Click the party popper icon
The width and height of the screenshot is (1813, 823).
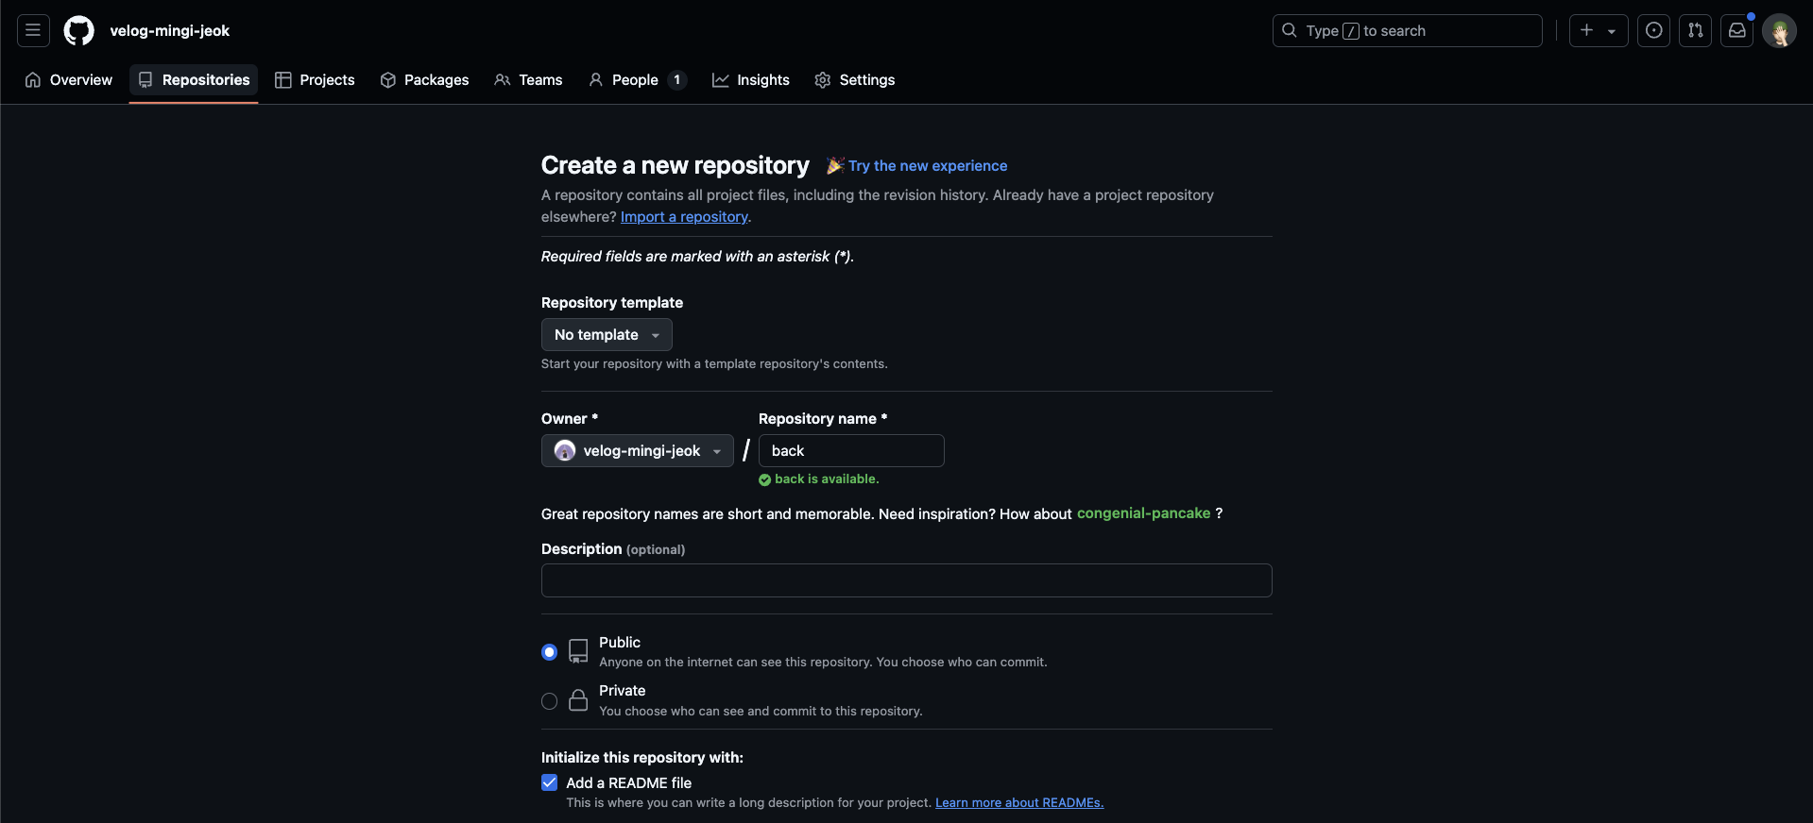(835, 165)
